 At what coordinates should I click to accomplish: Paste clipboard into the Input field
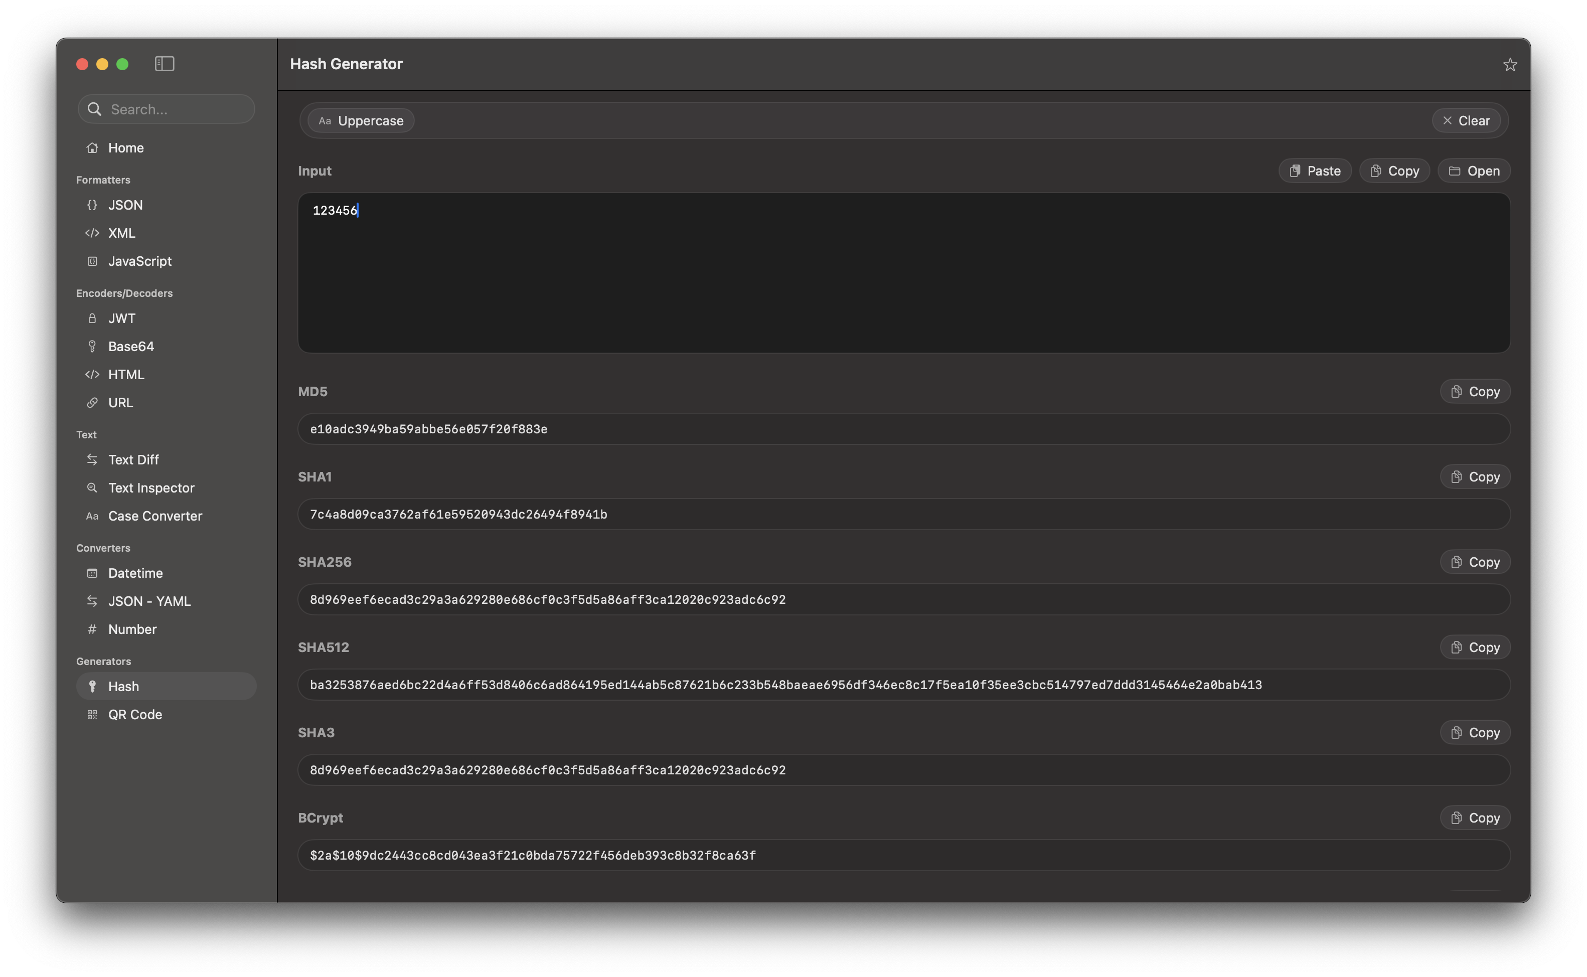tap(1314, 171)
